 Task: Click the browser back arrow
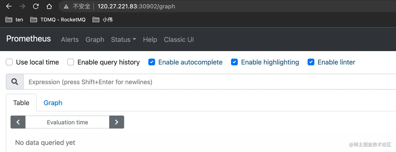click(9, 7)
